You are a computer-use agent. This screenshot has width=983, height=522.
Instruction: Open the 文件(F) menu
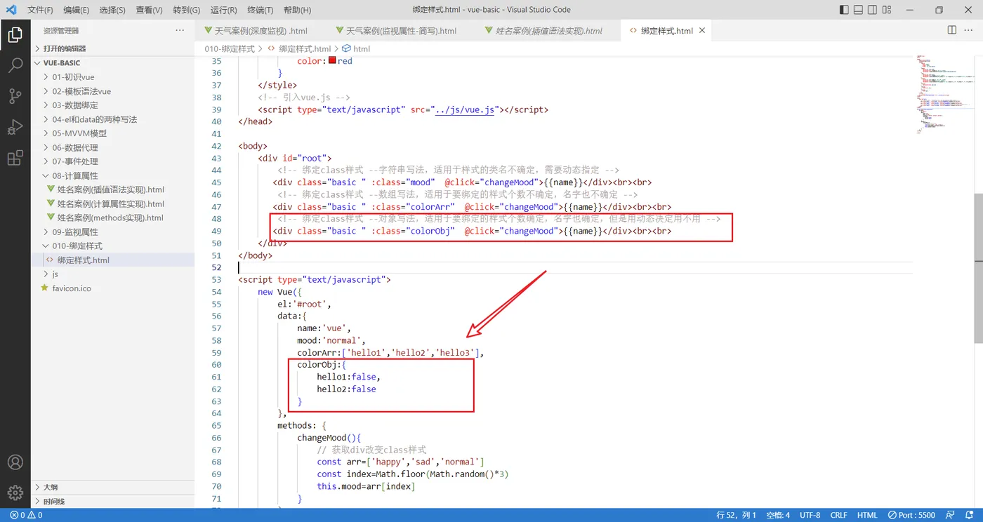pos(40,10)
